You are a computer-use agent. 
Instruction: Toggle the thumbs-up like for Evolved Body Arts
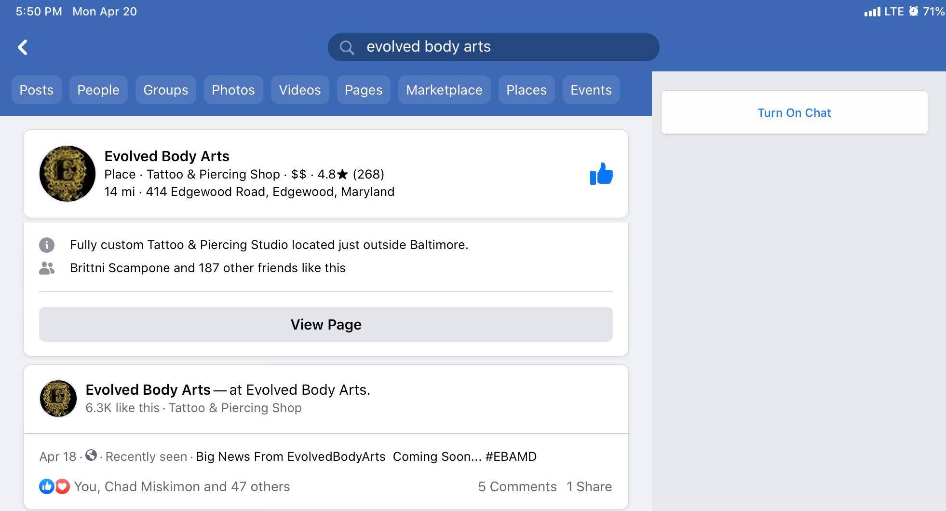tap(601, 174)
